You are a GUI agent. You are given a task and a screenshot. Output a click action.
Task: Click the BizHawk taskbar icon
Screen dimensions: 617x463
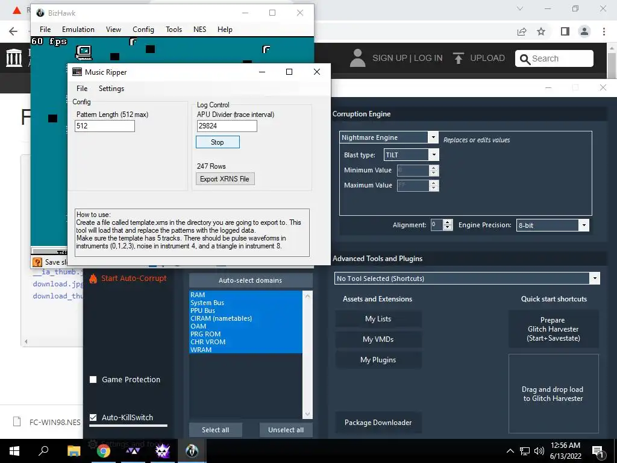[x=192, y=451]
